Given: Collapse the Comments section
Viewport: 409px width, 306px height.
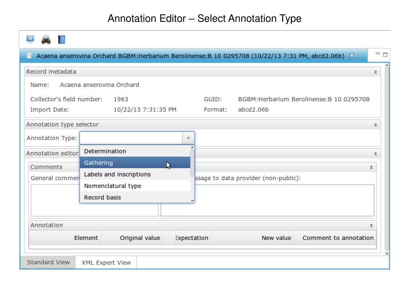Looking at the screenshot, I should coord(371,167).
